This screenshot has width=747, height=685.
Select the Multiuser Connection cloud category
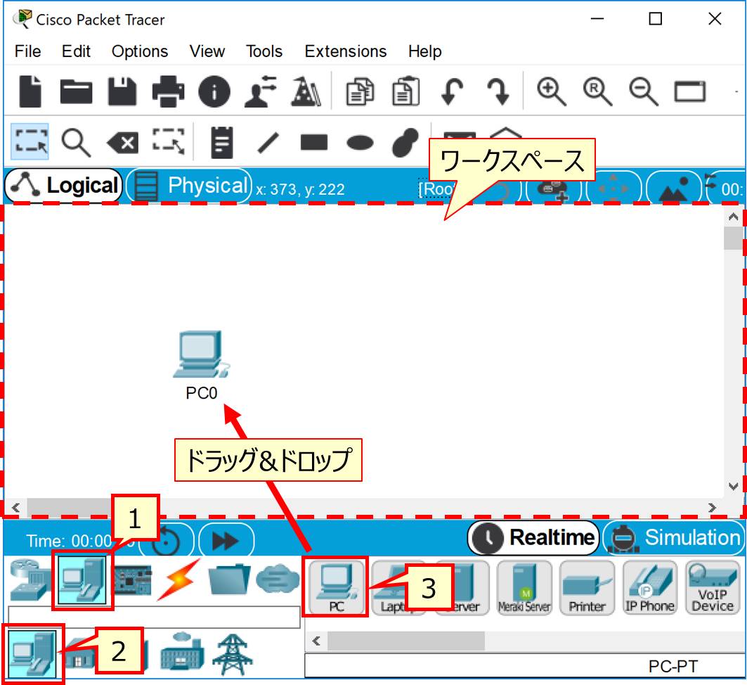278,578
